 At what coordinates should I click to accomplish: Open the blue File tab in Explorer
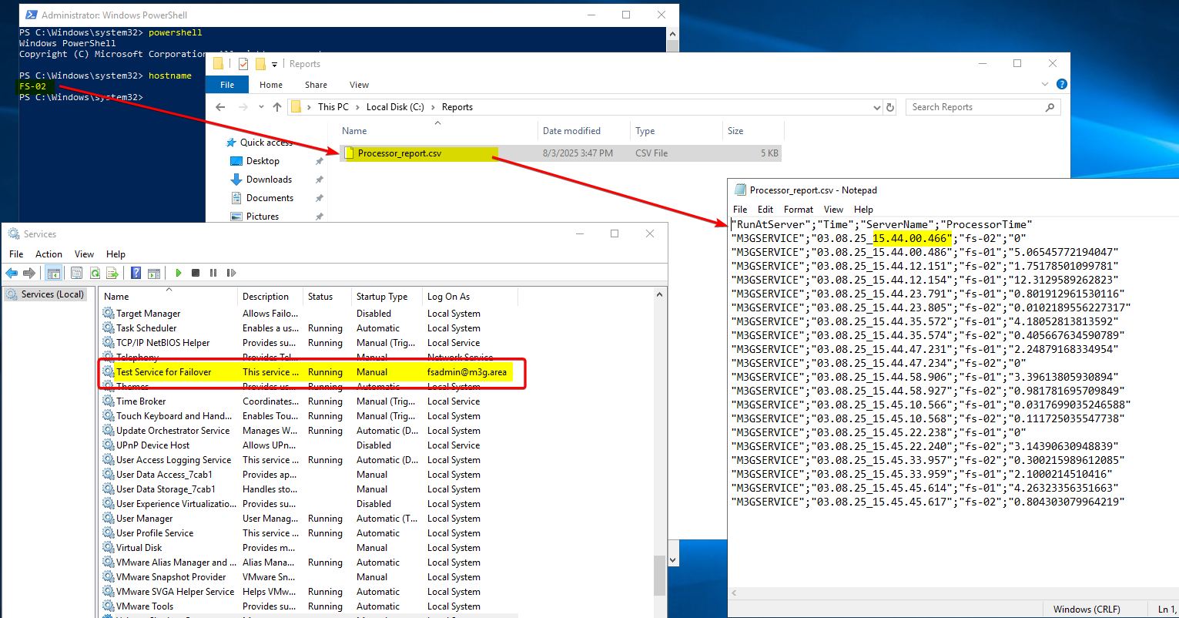point(227,85)
